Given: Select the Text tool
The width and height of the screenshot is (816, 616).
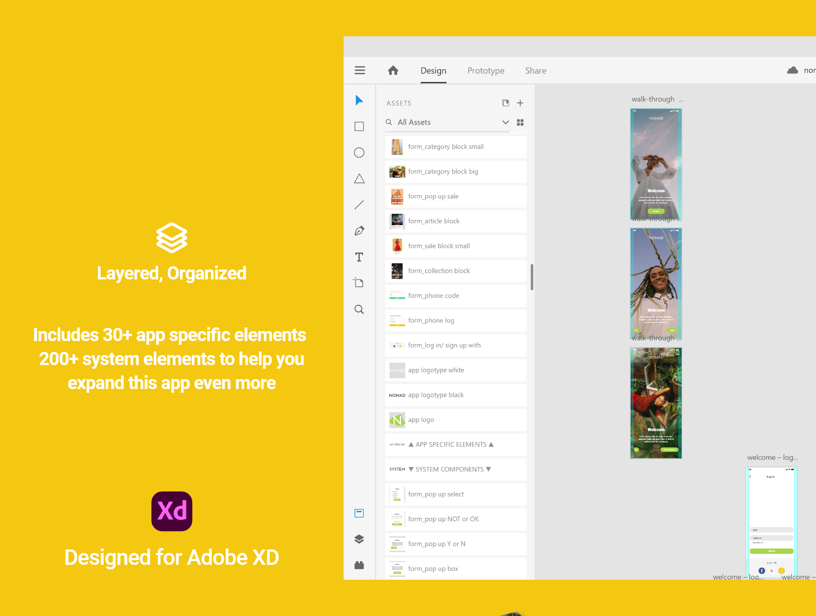Looking at the screenshot, I should click(359, 257).
